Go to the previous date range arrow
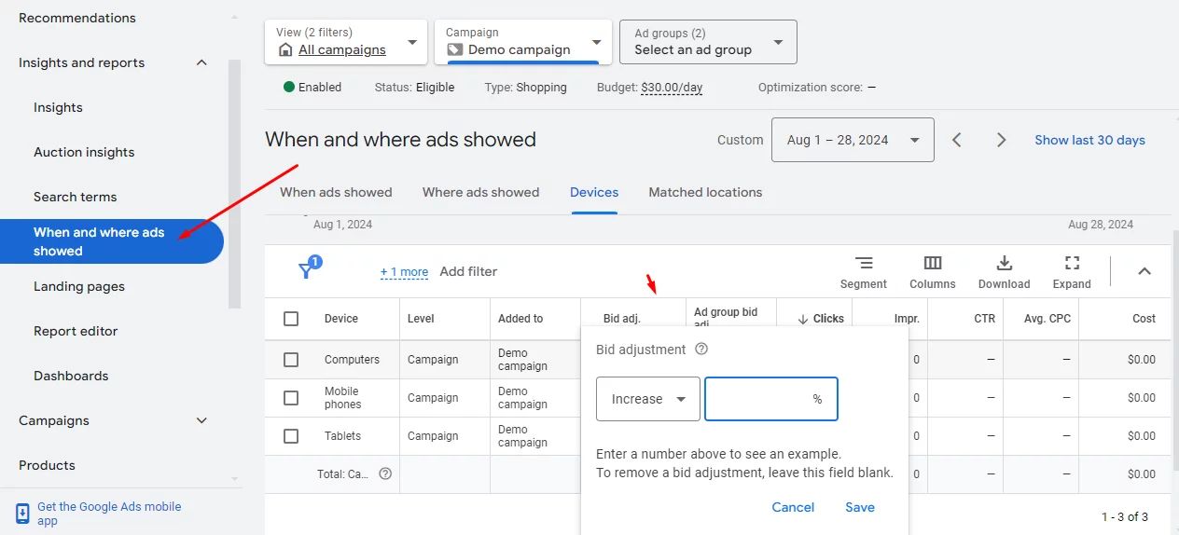The height and width of the screenshot is (535, 1179). click(957, 140)
